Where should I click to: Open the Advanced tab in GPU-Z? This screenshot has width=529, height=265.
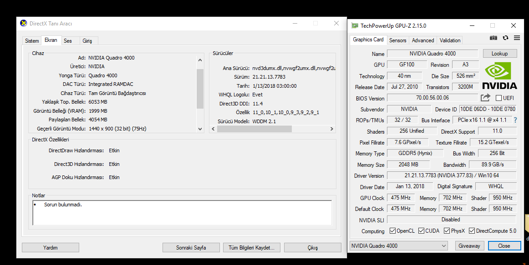[x=423, y=40]
